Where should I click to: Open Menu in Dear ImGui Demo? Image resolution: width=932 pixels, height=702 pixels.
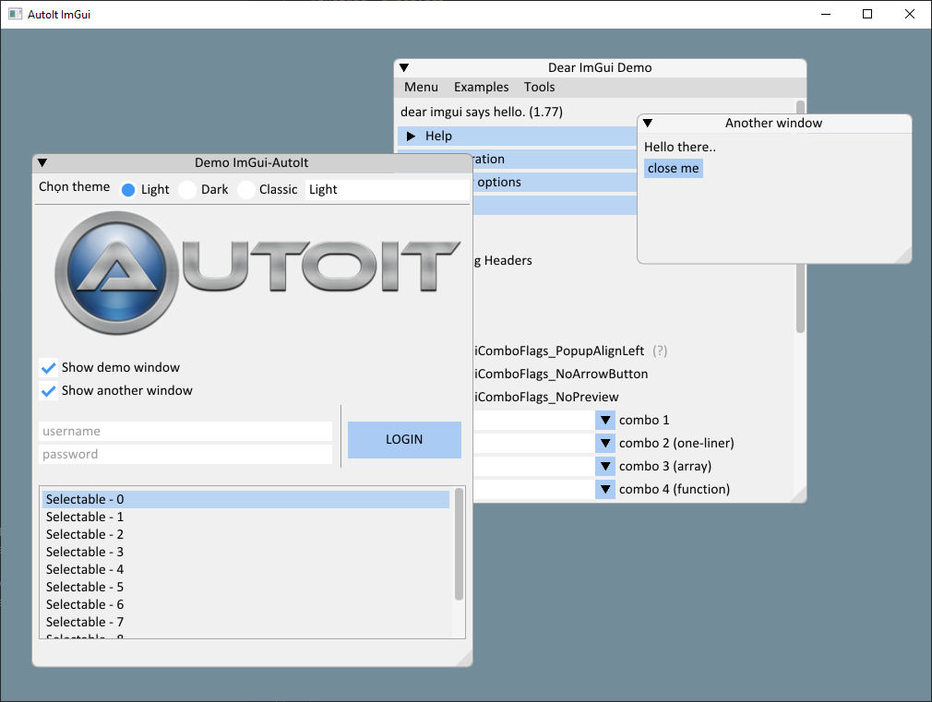coord(421,87)
